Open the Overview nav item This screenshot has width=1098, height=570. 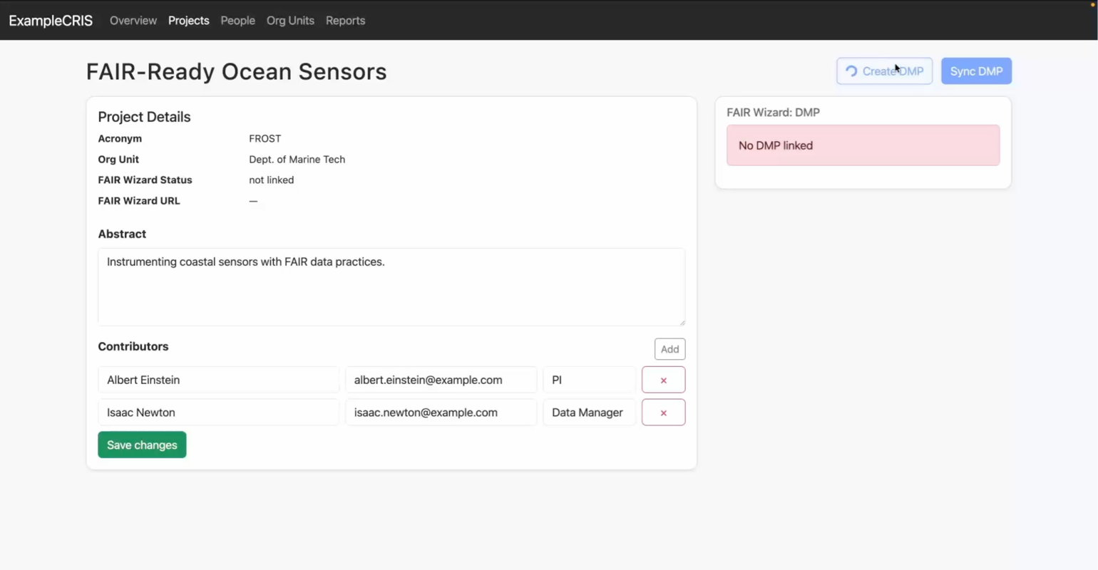click(x=133, y=21)
